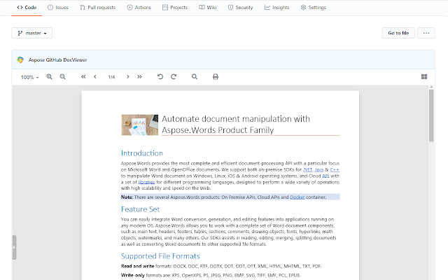Image resolution: width=448 pixels, height=280 pixels.
Task: Zoom in on the document
Action: pyautogui.click(x=49, y=76)
